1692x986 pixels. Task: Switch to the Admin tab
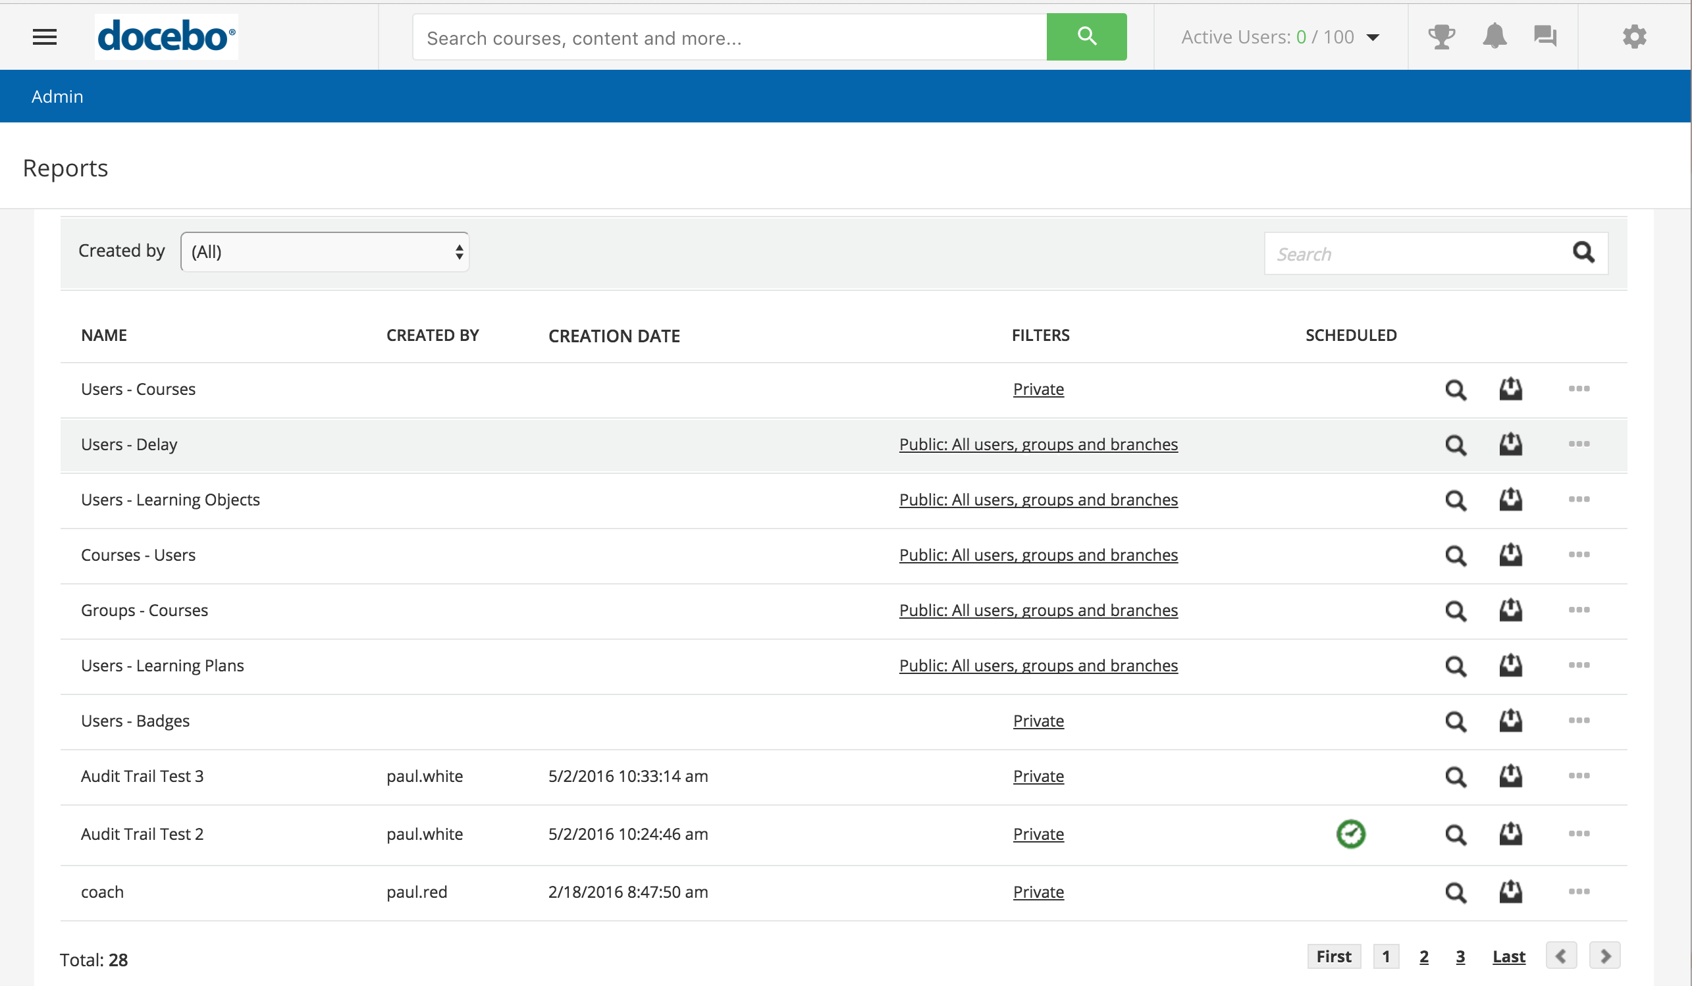[x=57, y=96]
